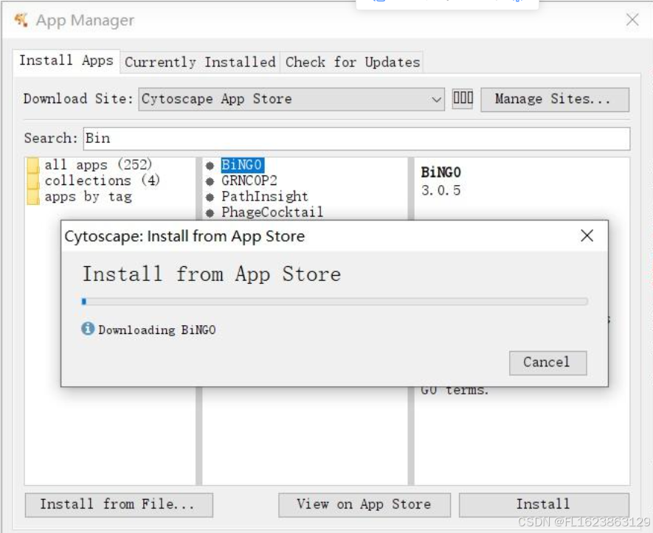The image size is (653, 533).
Task: Click the Install button
Action: pos(544,505)
